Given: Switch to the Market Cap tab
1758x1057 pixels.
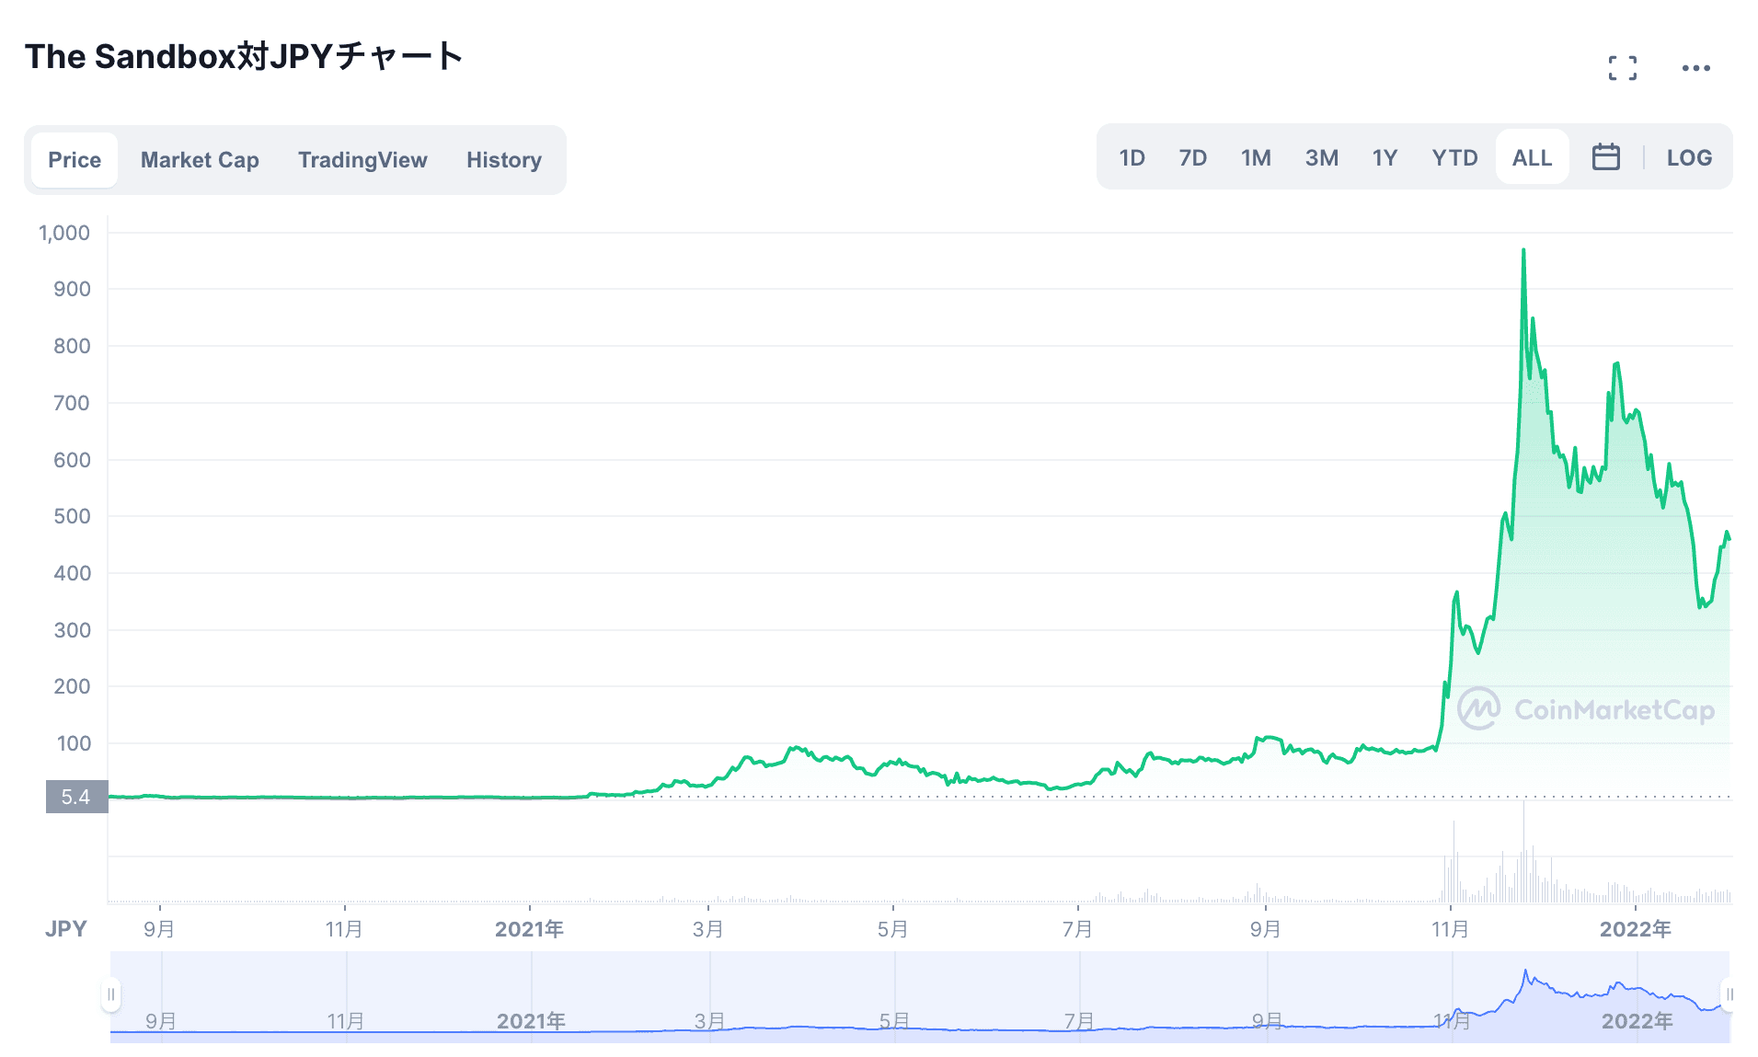Looking at the screenshot, I should click(200, 160).
